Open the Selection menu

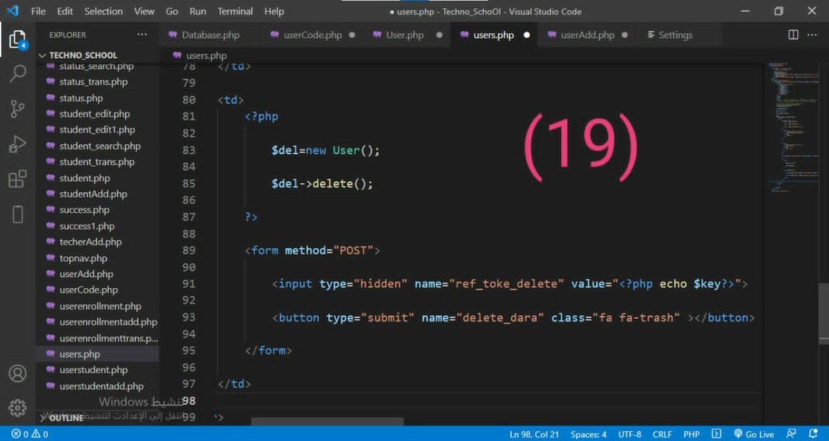(x=104, y=11)
